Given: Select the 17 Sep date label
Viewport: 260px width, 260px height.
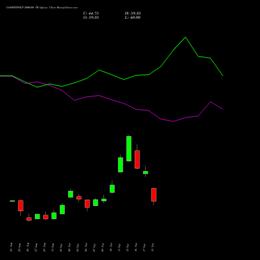Looking at the screenshot, I should (145, 248).
